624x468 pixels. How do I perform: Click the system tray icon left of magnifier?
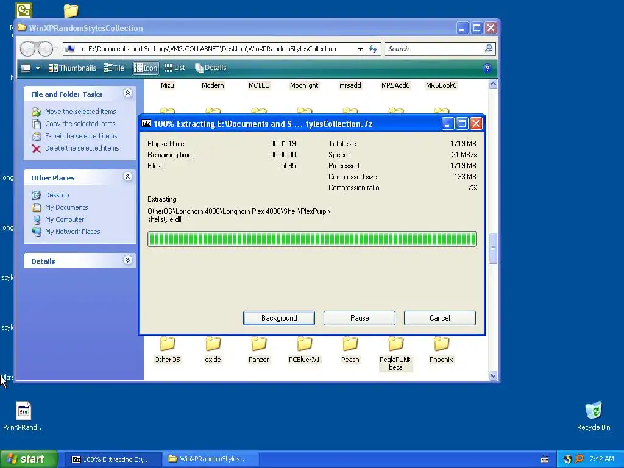567,459
